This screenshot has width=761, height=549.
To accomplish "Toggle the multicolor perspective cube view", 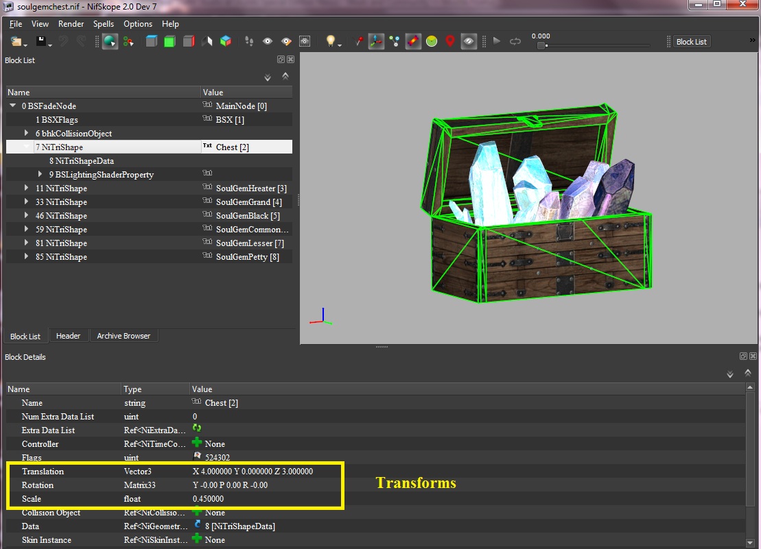I will [x=226, y=42].
